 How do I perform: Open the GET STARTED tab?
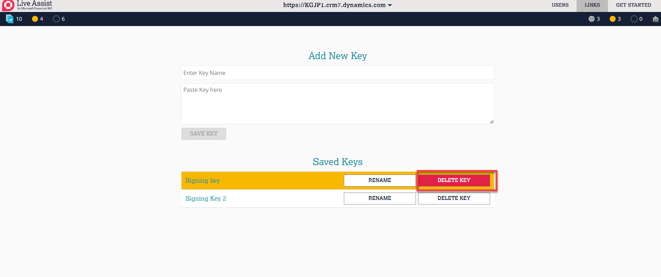point(634,5)
